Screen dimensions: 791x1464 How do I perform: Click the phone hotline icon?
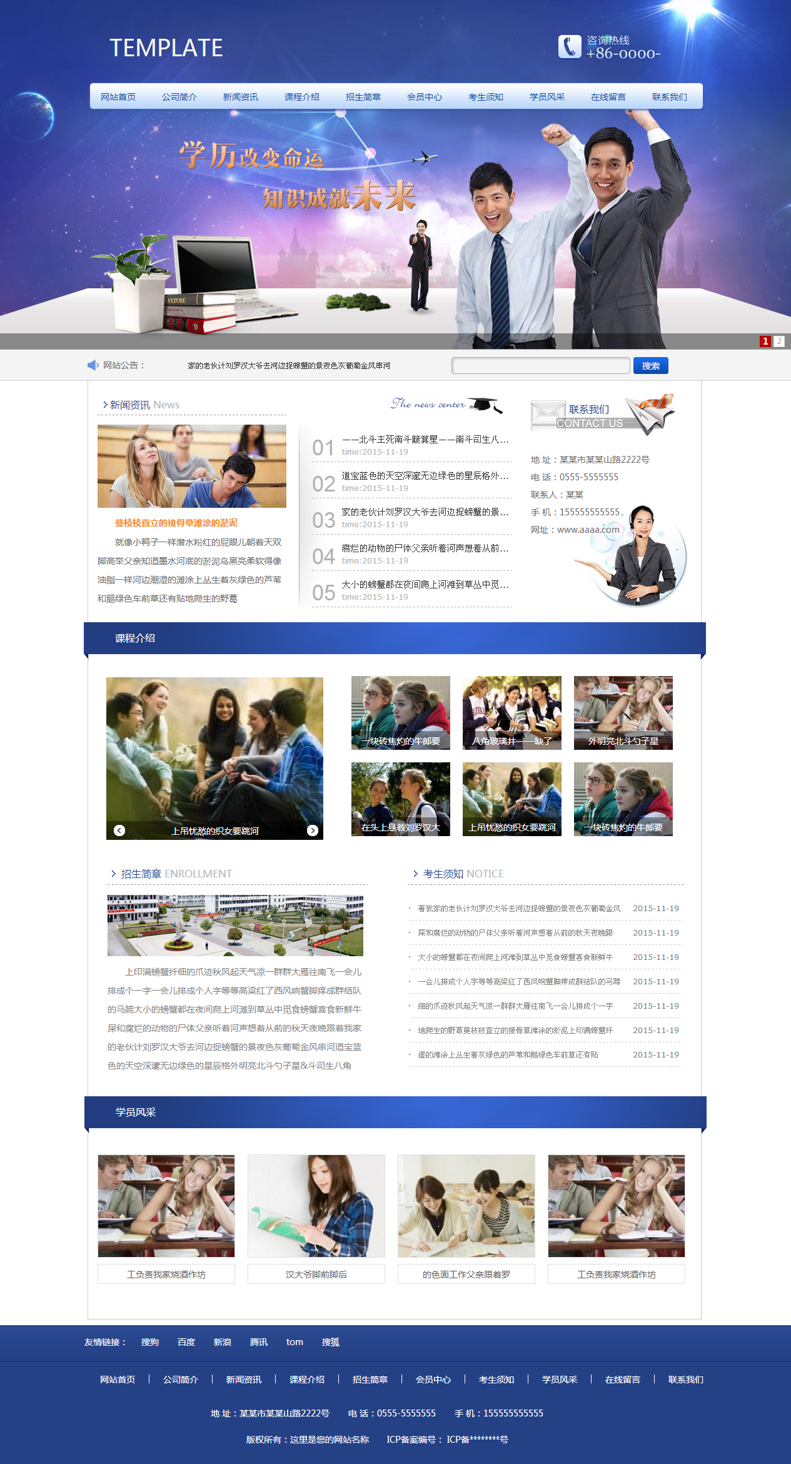coord(569,47)
